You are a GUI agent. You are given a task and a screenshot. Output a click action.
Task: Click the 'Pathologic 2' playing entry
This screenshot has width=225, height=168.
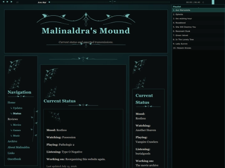(67, 145)
